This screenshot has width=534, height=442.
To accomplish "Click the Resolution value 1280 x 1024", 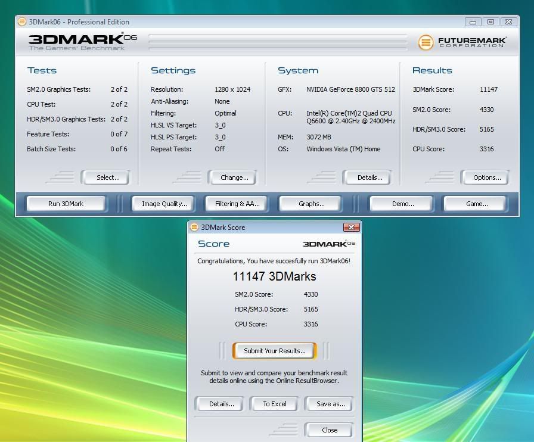I will (232, 89).
